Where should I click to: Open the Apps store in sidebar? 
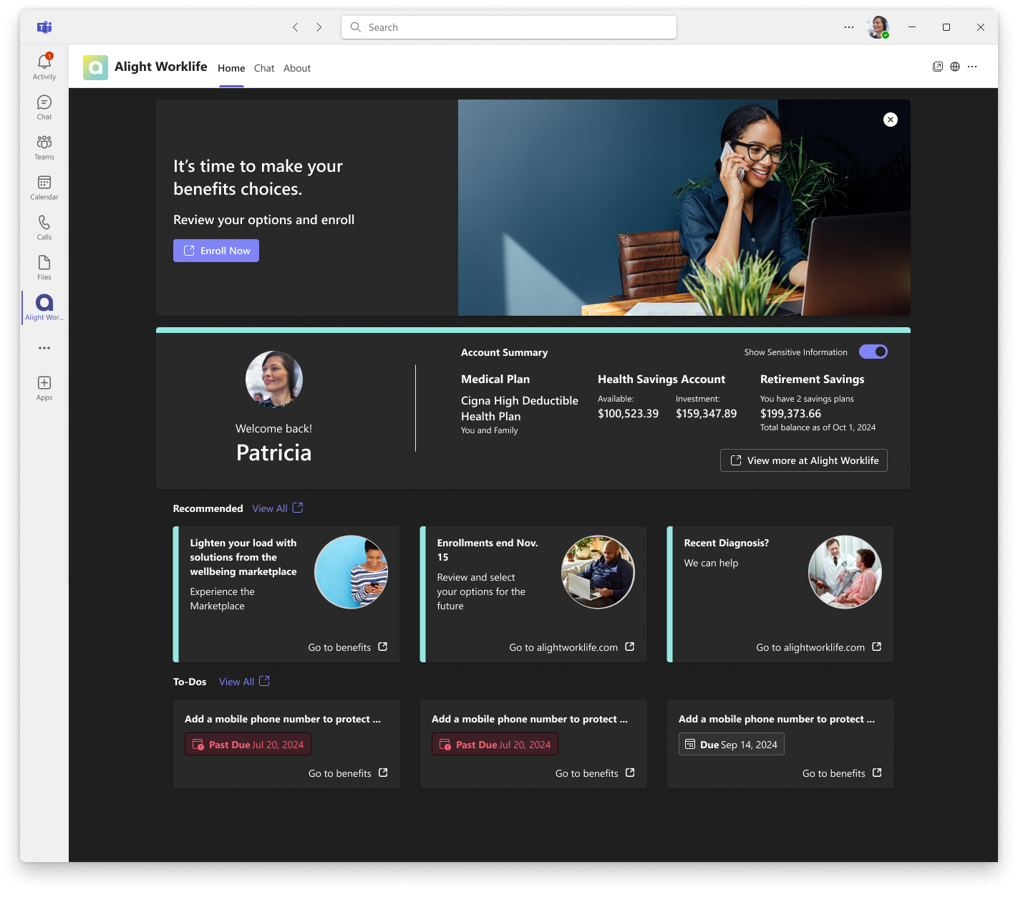click(x=44, y=388)
